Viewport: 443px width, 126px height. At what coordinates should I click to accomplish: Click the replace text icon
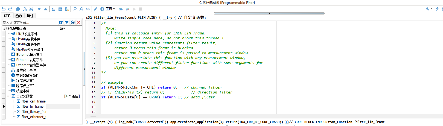tap(88, 9)
